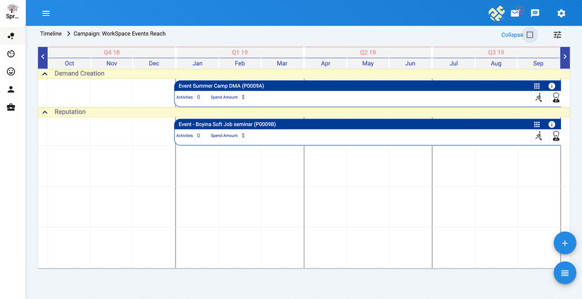Open the timeline filter sliders icon

coord(558,35)
